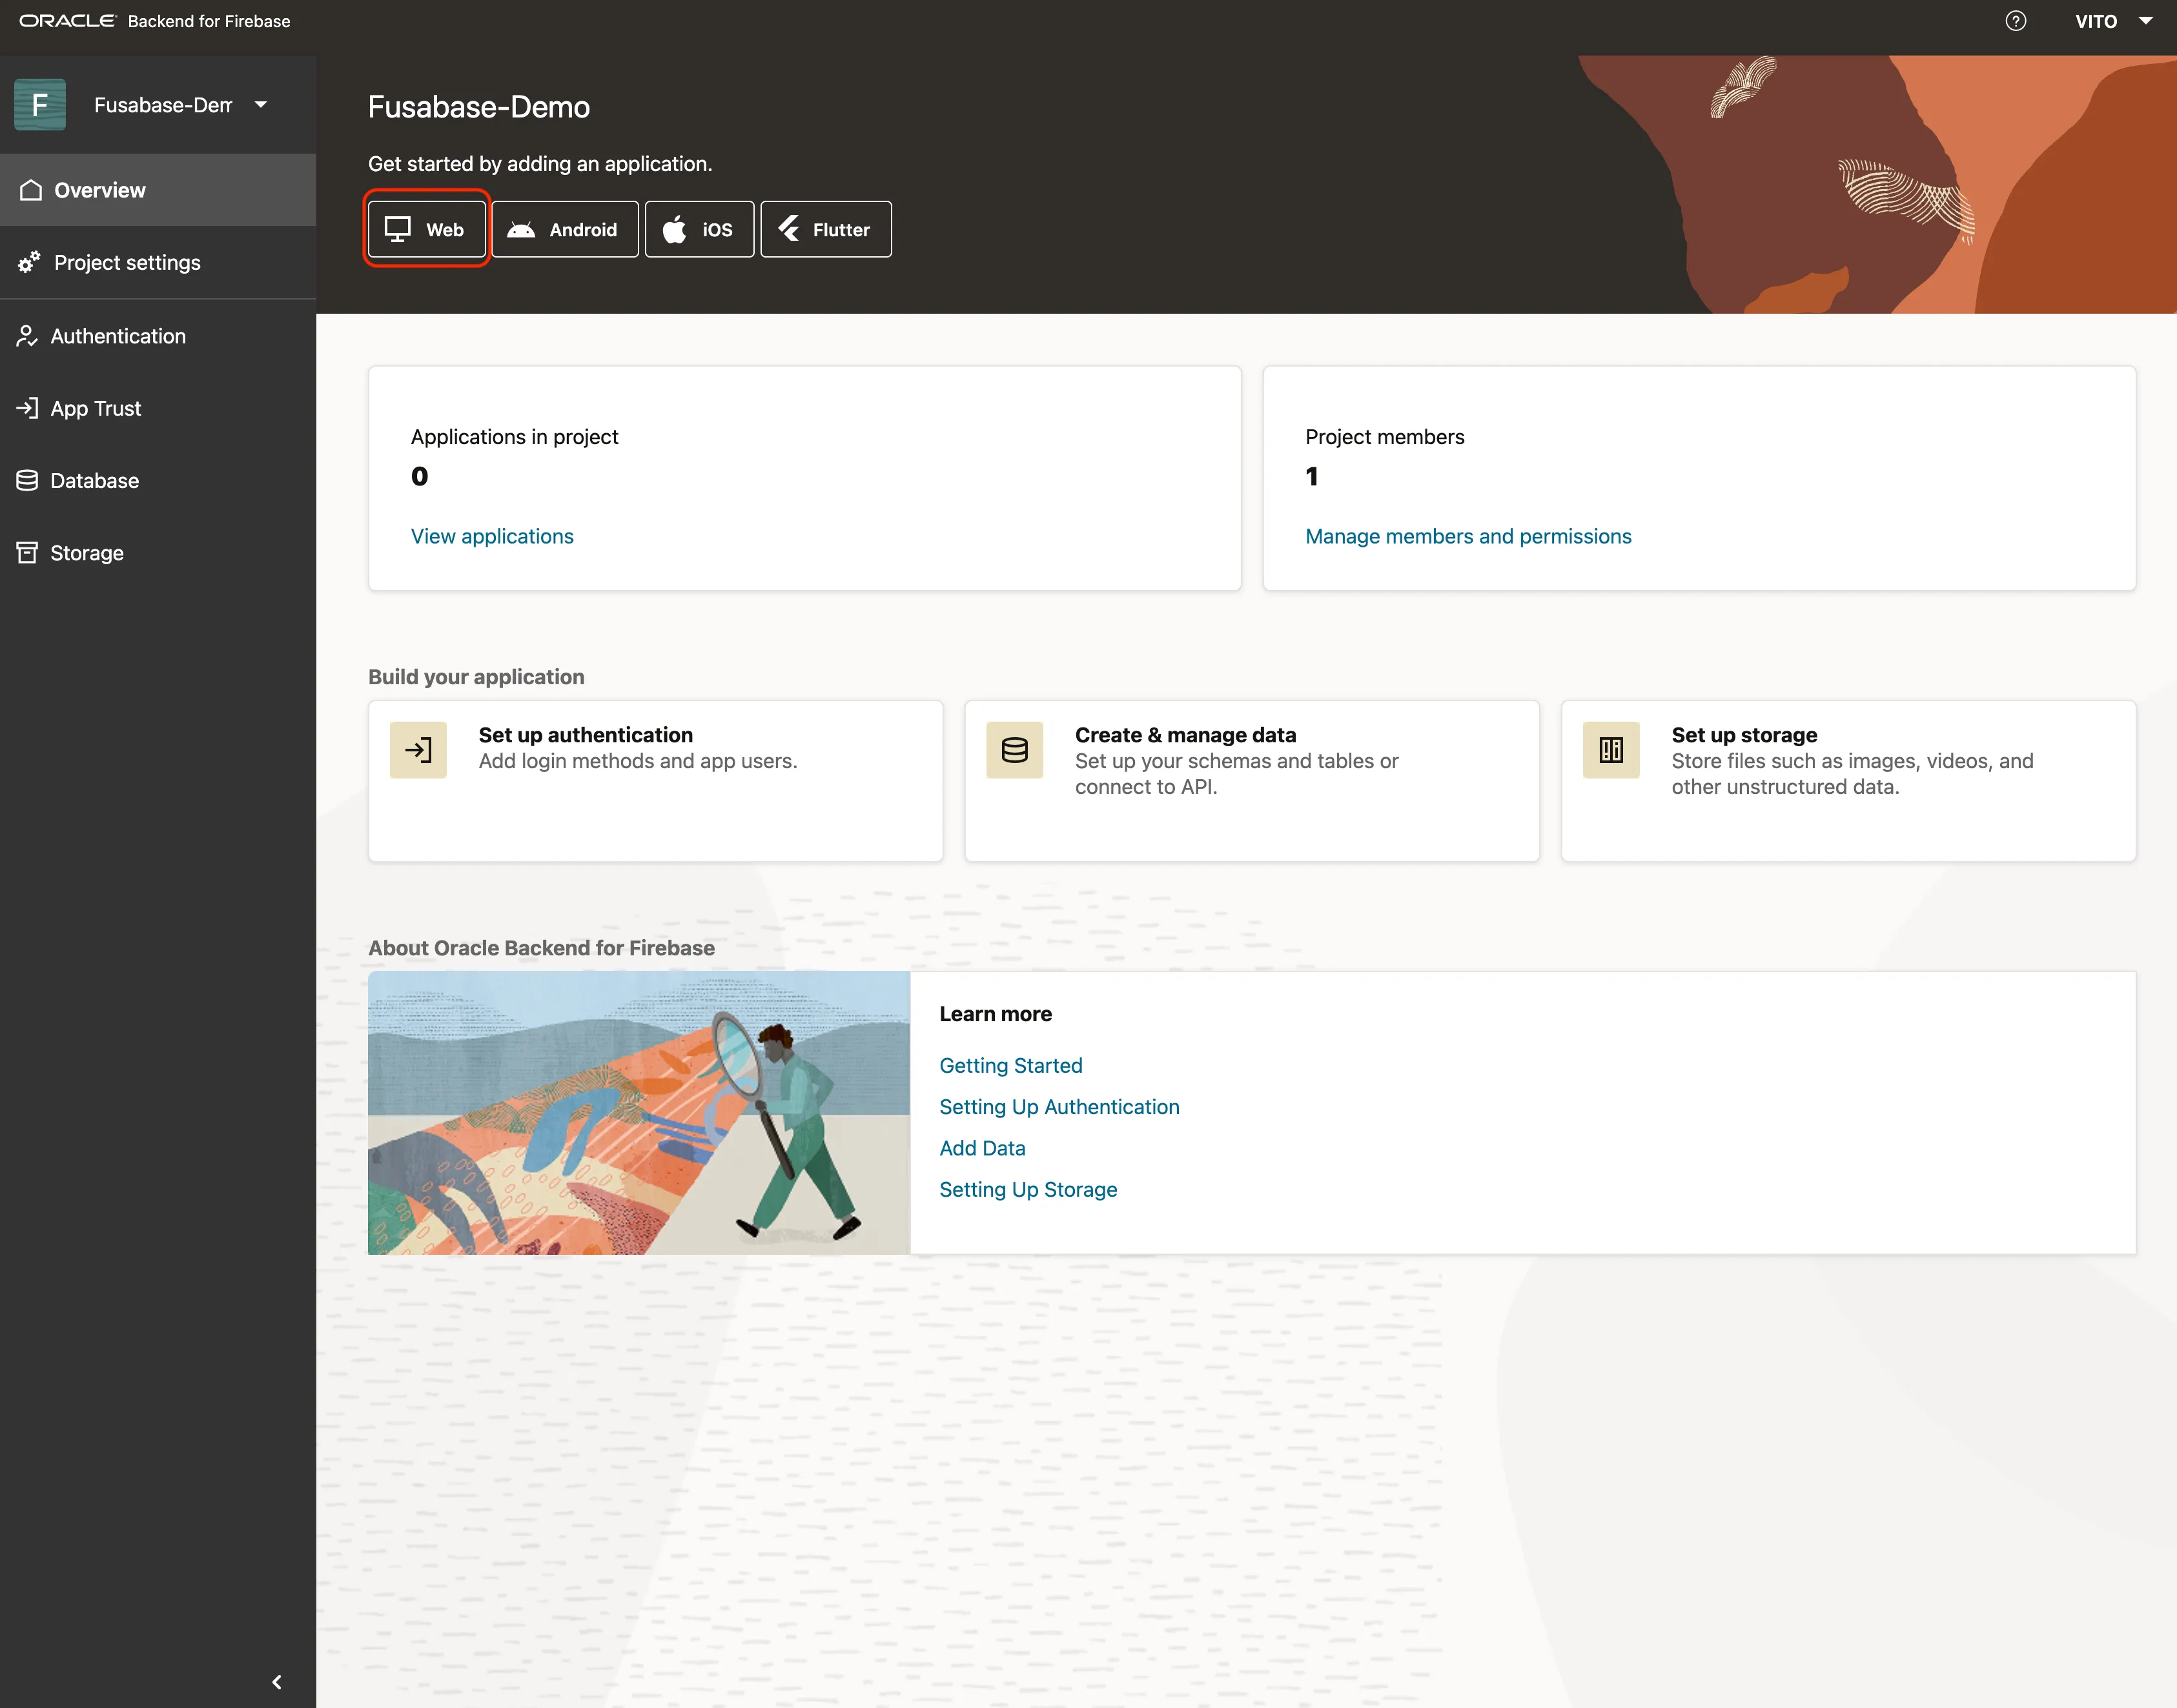Click the Storage box icon
2177x1708 pixels.
click(27, 552)
